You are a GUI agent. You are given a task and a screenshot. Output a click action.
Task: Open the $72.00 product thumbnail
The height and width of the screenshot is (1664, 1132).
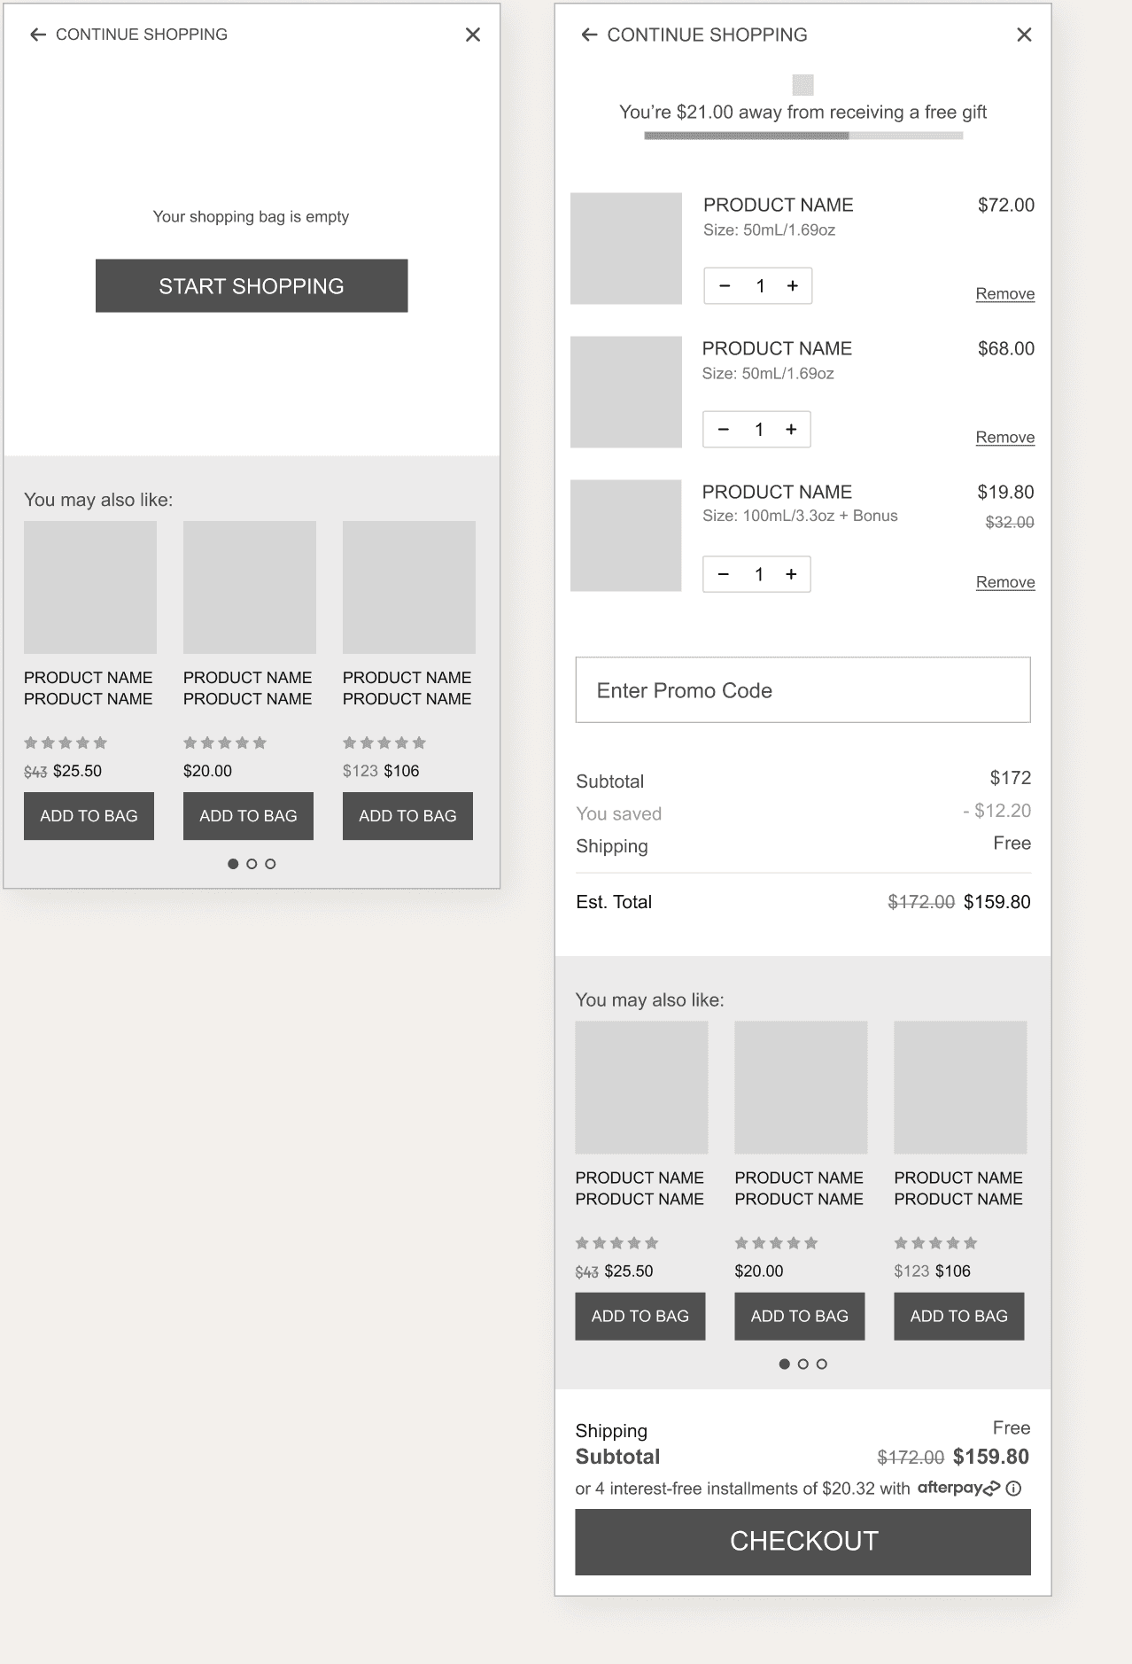pyautogui.click(x=626, y=248)
